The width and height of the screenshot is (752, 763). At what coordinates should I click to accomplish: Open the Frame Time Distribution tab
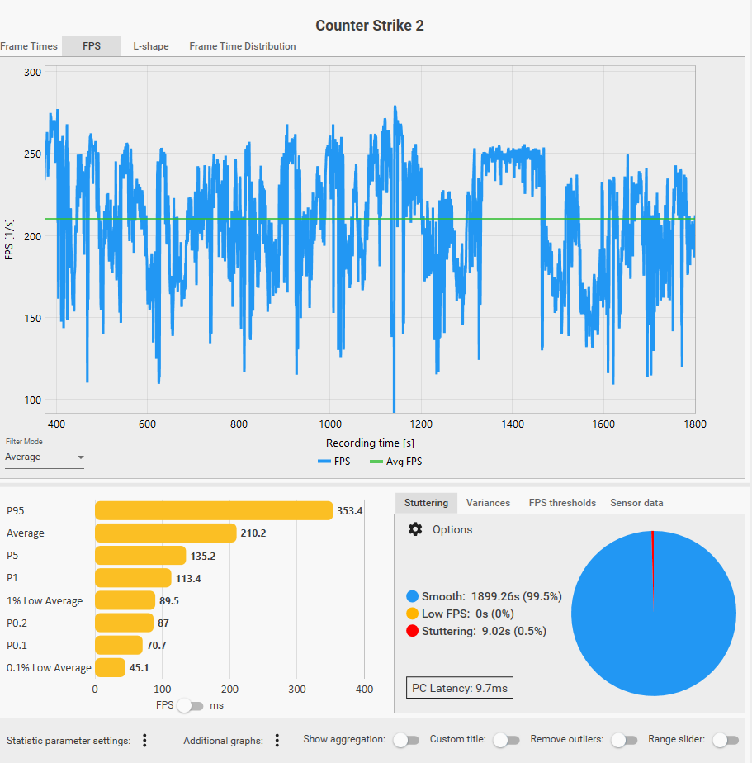(x=242, y=46)
